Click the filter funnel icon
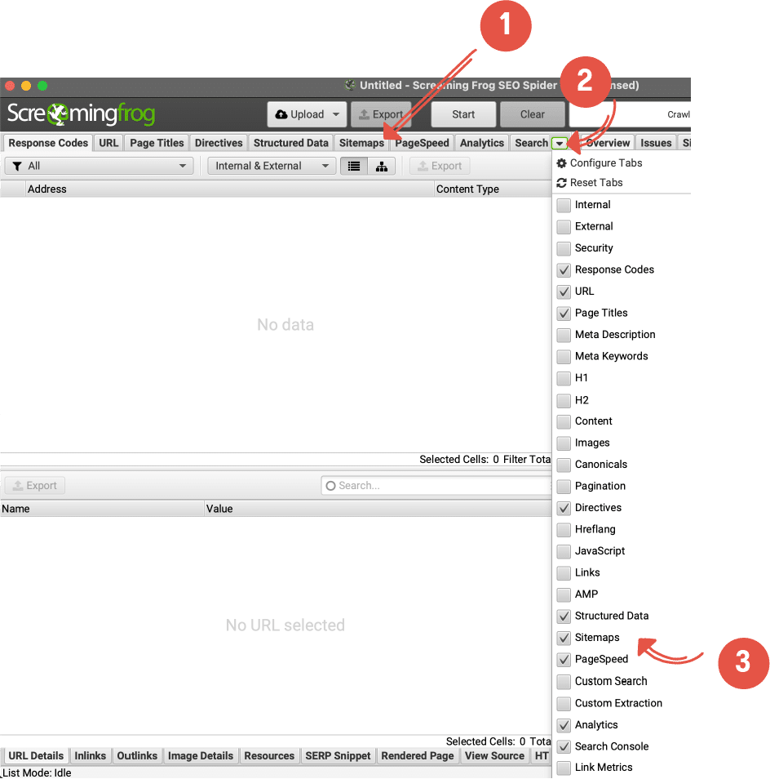 coord(17,166)
